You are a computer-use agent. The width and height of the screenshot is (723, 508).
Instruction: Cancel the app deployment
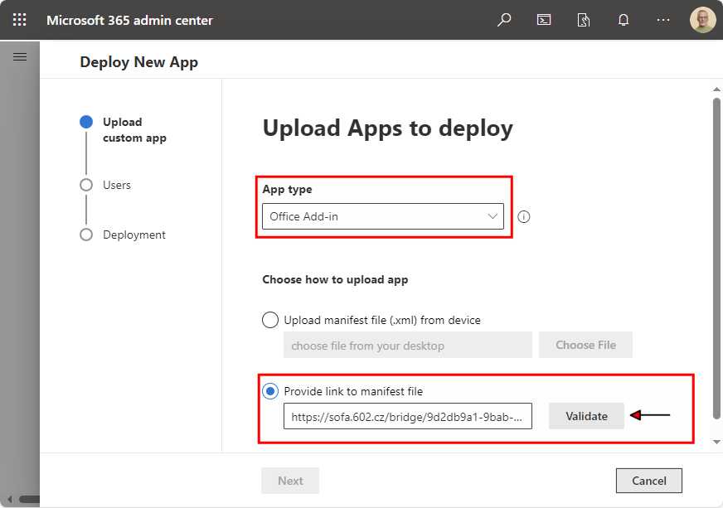pyautogui.click(x=648, y=481)
